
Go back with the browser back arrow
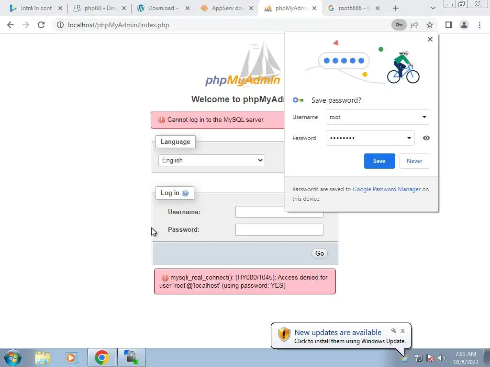click(11, 25)
